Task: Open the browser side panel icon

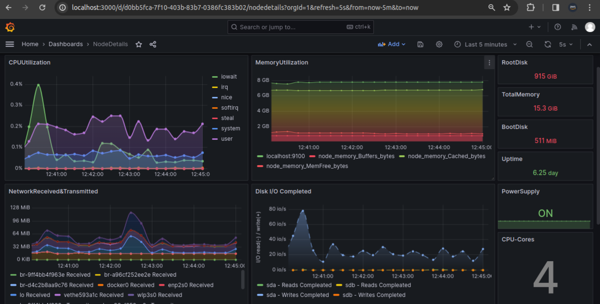Action: (555, 8)
